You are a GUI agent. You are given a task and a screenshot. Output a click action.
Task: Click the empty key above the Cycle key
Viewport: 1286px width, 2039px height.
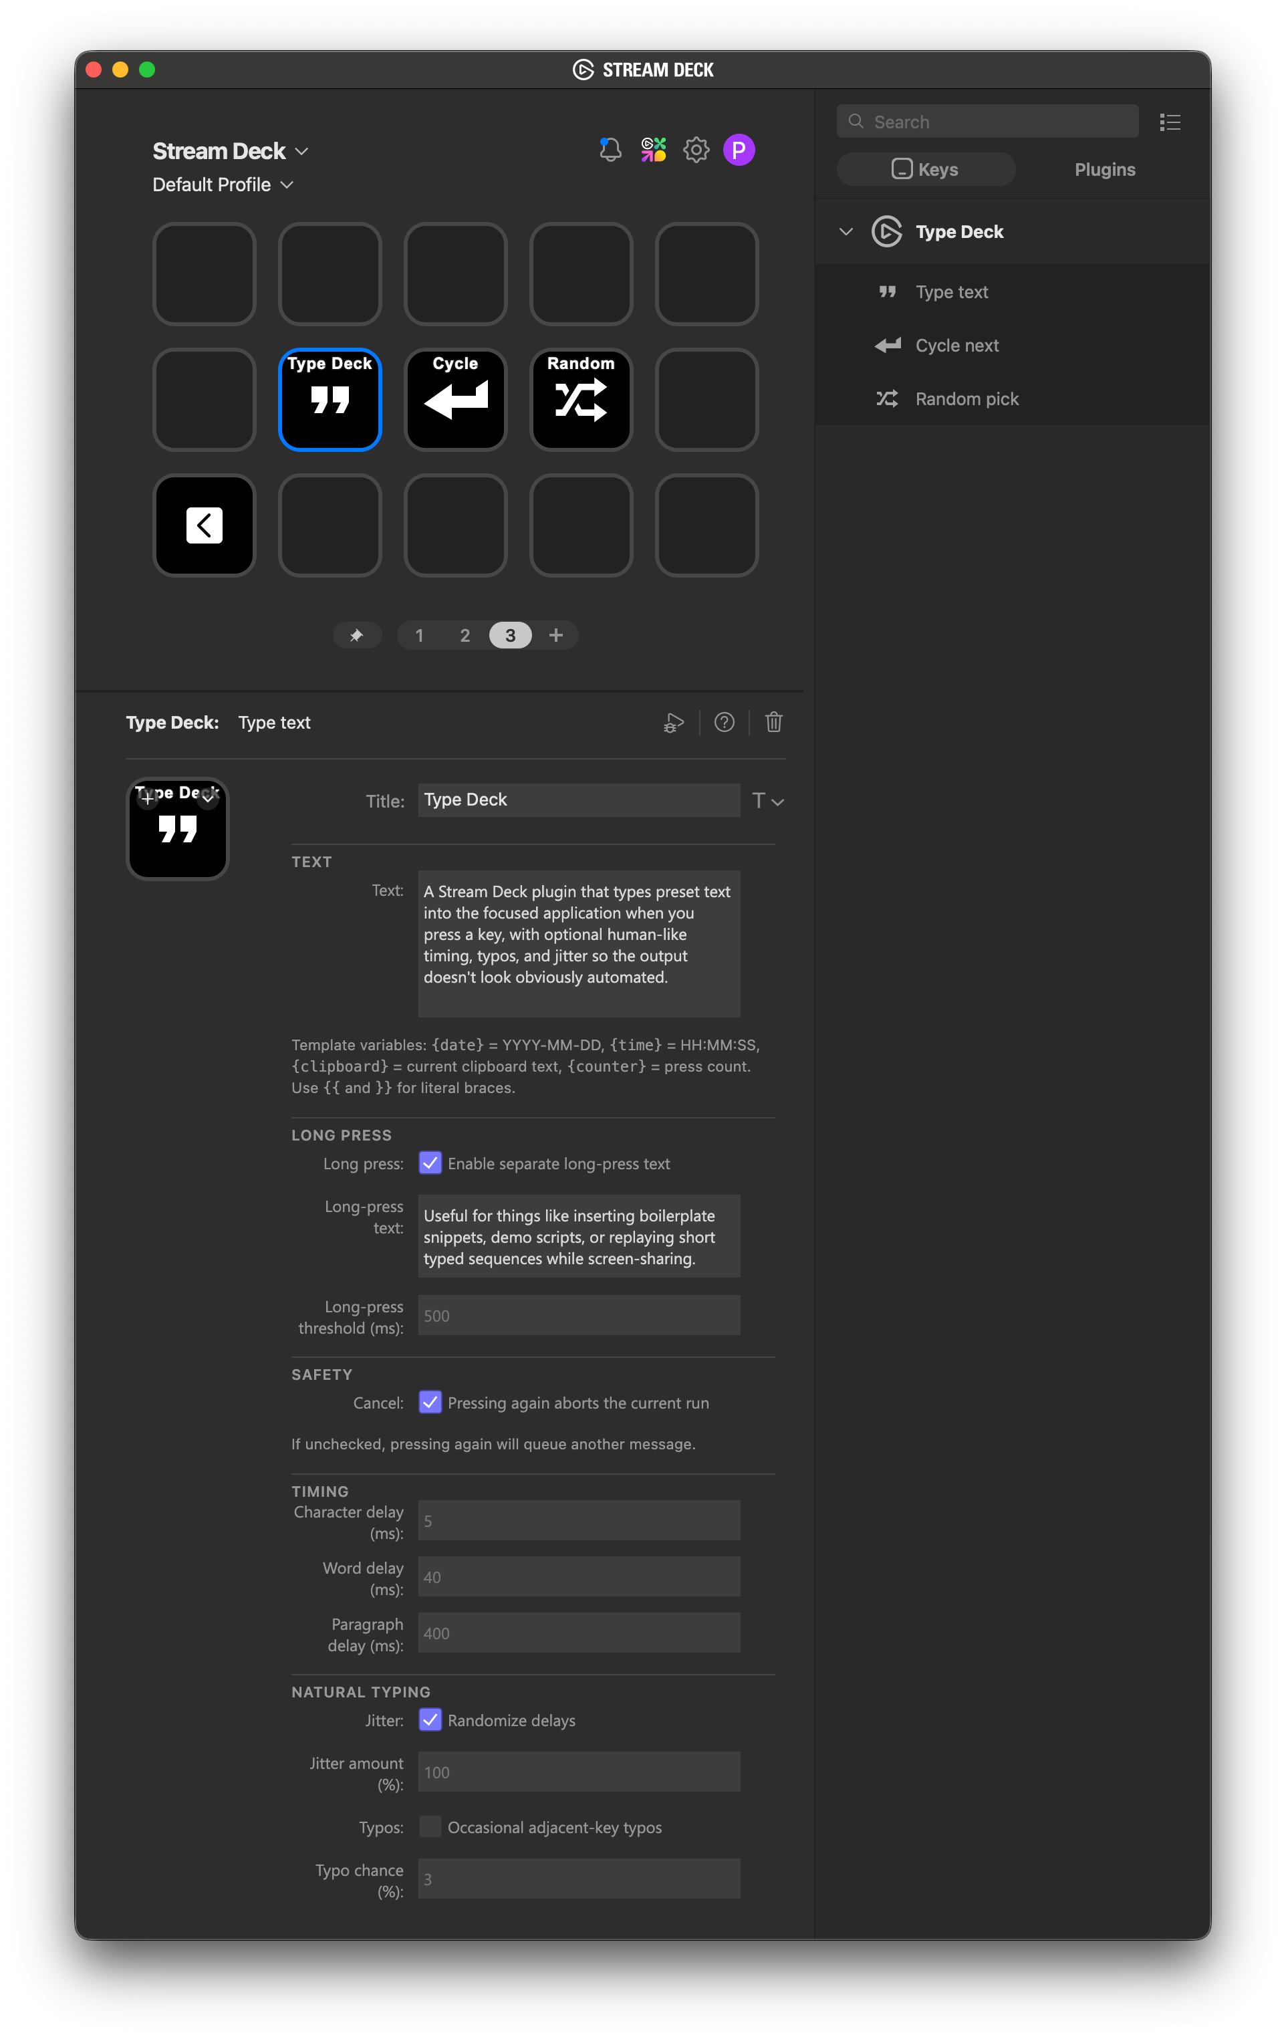455,274
